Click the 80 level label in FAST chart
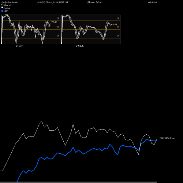 click(58, 18)
